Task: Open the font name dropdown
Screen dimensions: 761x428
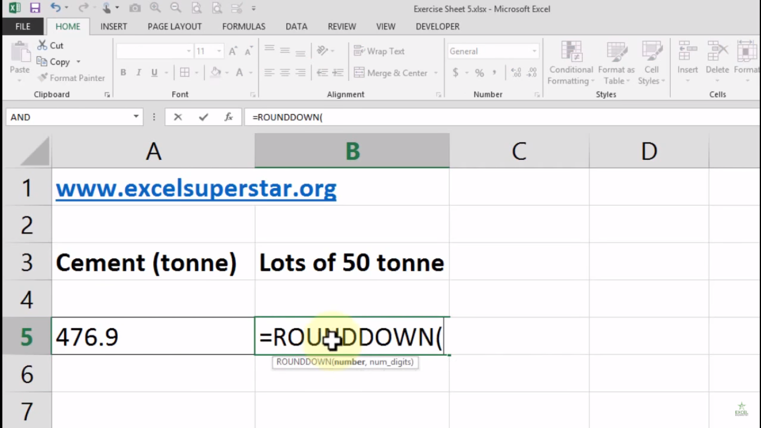Action: [188, 51]
